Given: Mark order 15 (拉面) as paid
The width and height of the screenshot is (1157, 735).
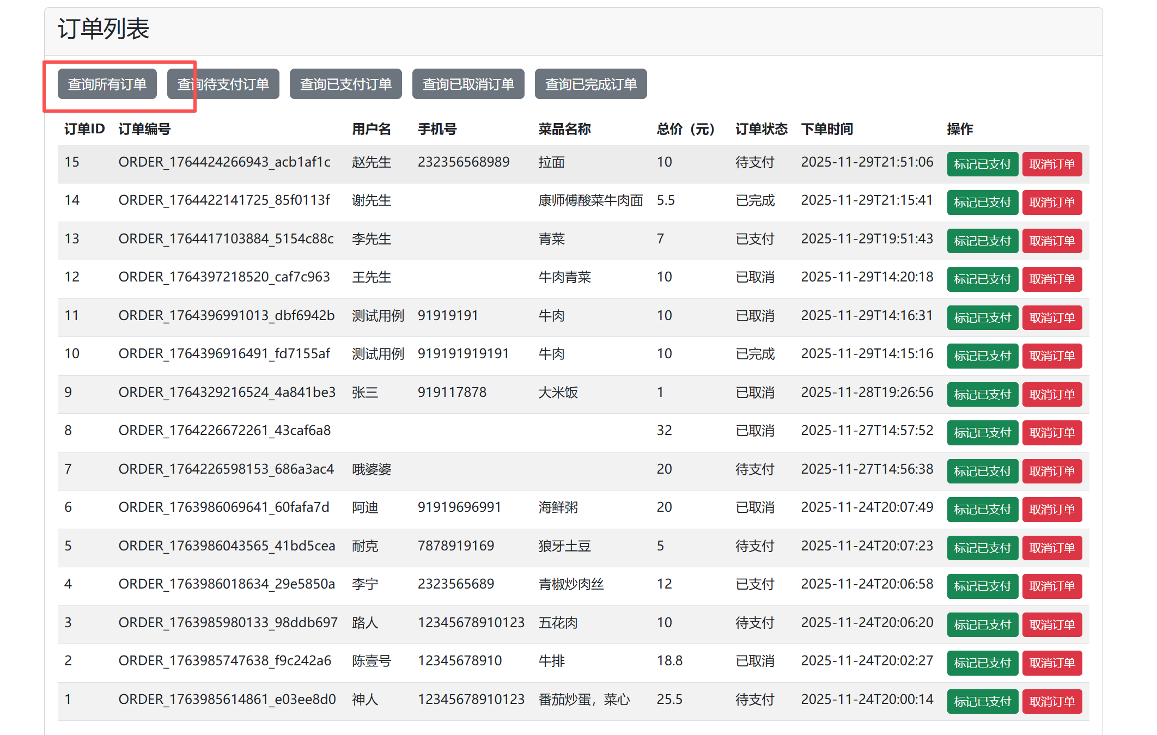Looking at the screenshot, I should pyautogui.click(x=982, y=164).
